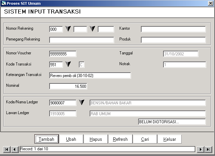The width and height of the screenshot is (215, 156).
Task: Click the Nomor Rekening label
Action: click(20, 28)
